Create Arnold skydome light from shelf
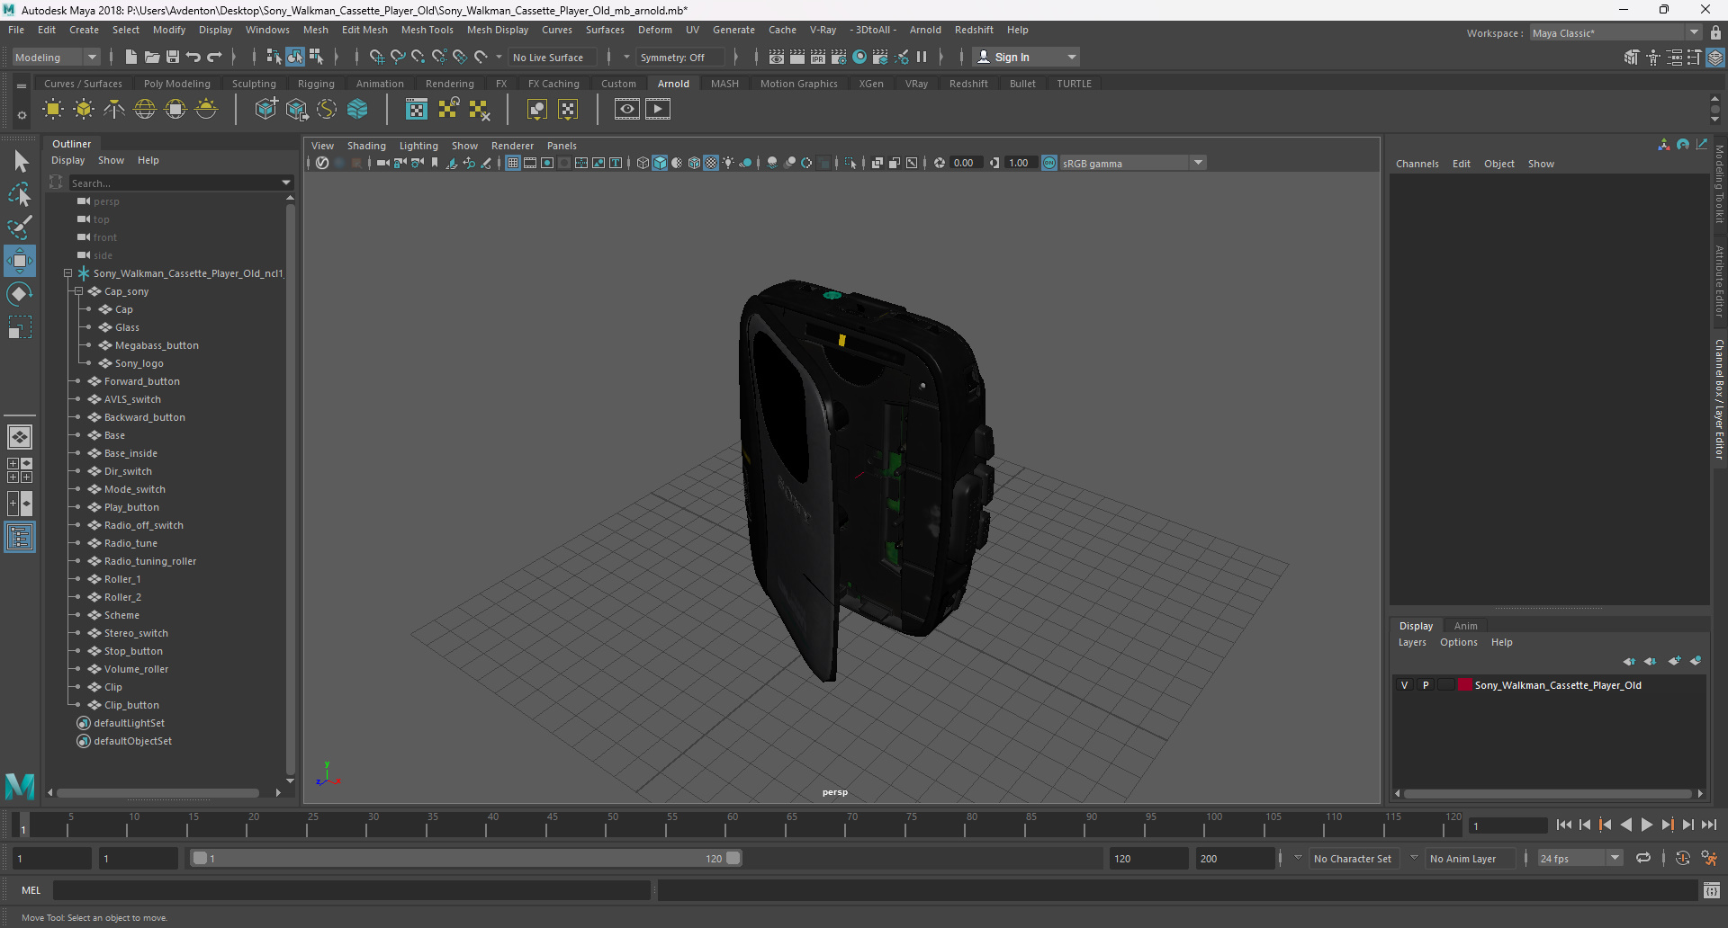 click(x=145, y=110)
